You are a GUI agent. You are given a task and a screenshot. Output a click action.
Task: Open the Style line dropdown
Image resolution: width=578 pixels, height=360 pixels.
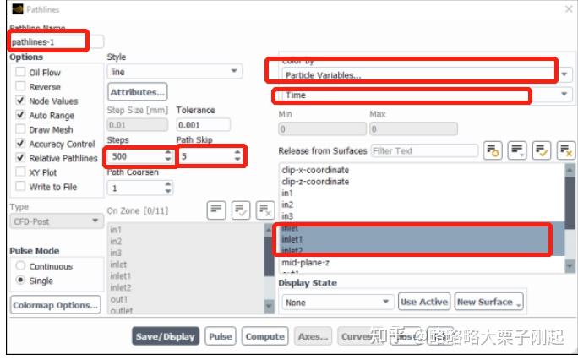[175, 72]
